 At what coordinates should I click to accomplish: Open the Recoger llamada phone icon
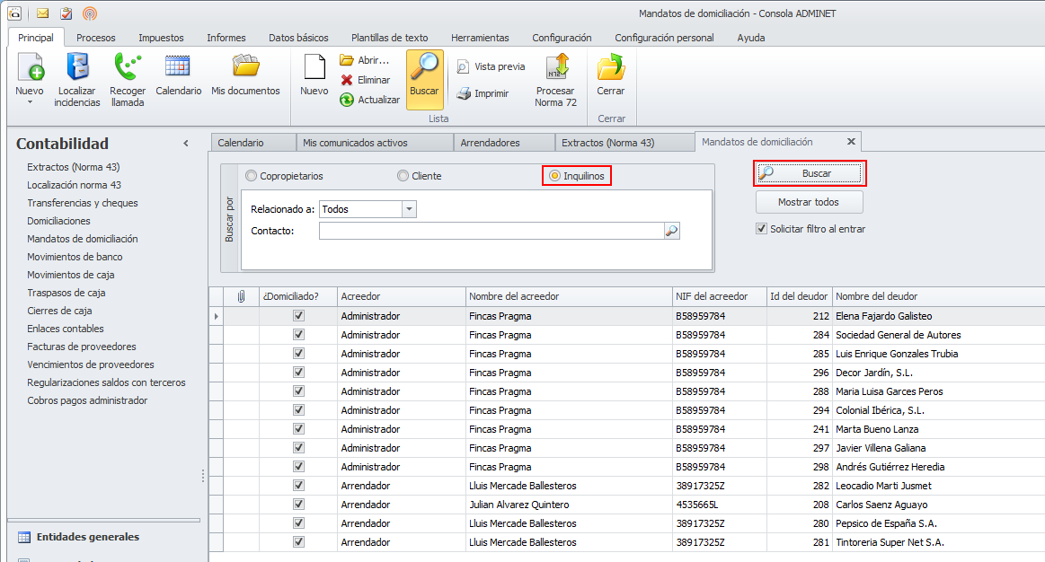click(x=128, y=68)
